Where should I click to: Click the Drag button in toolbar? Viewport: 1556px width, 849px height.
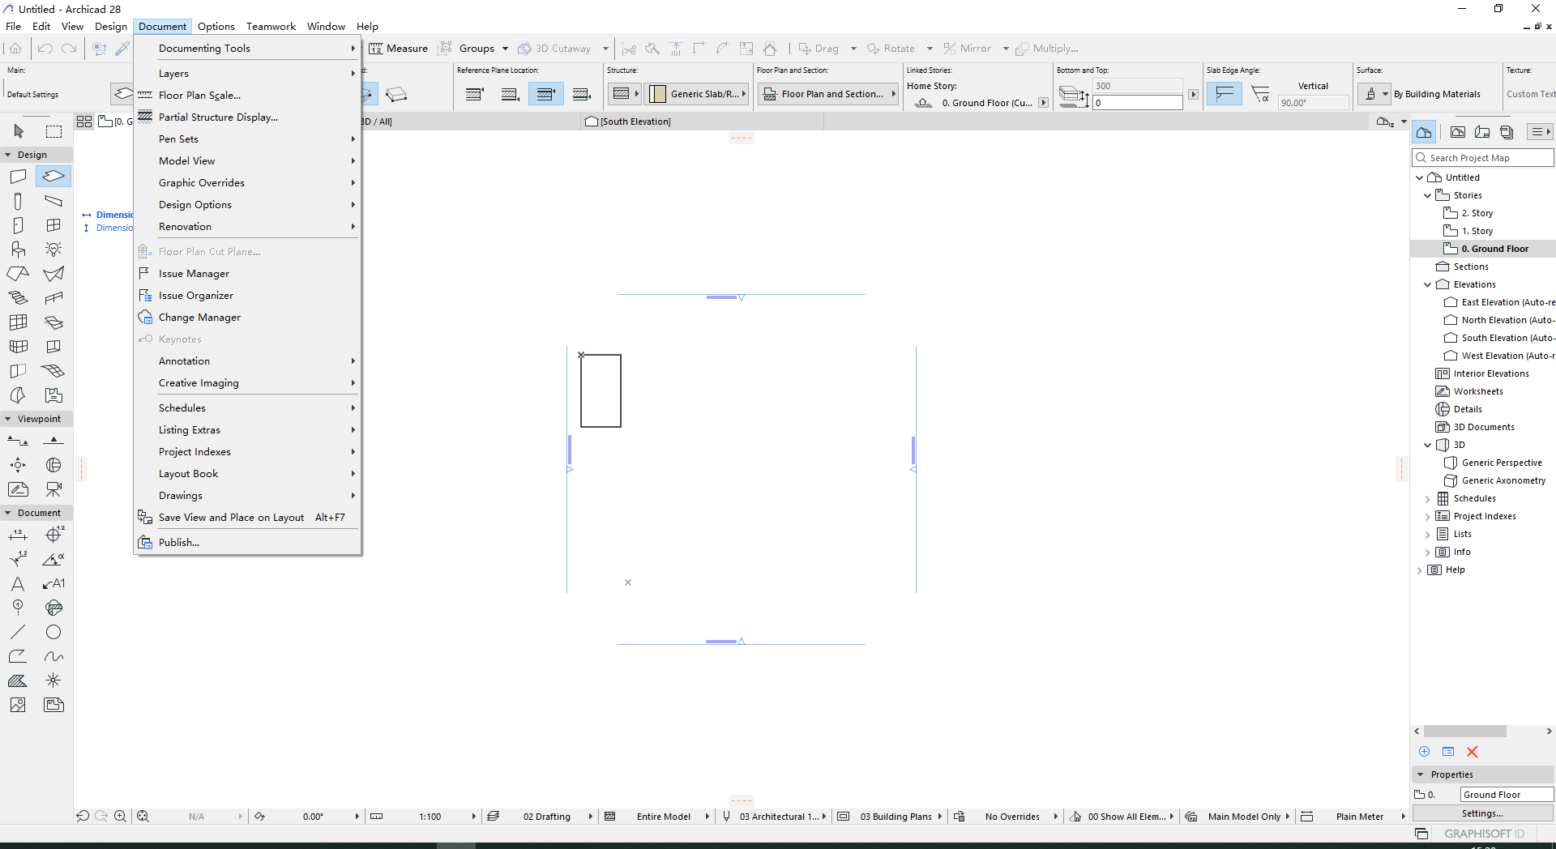click(819, 49)
